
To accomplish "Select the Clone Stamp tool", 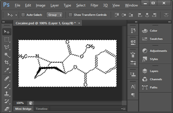I will [7, 94].
